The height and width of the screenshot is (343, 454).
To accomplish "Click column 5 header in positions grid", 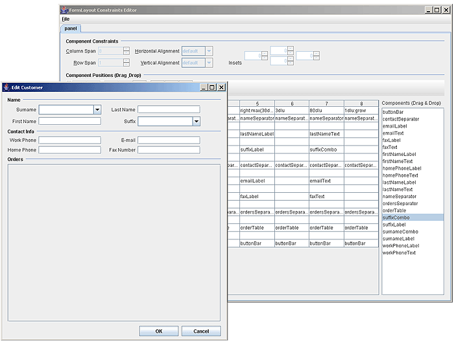I will point(257,104).
